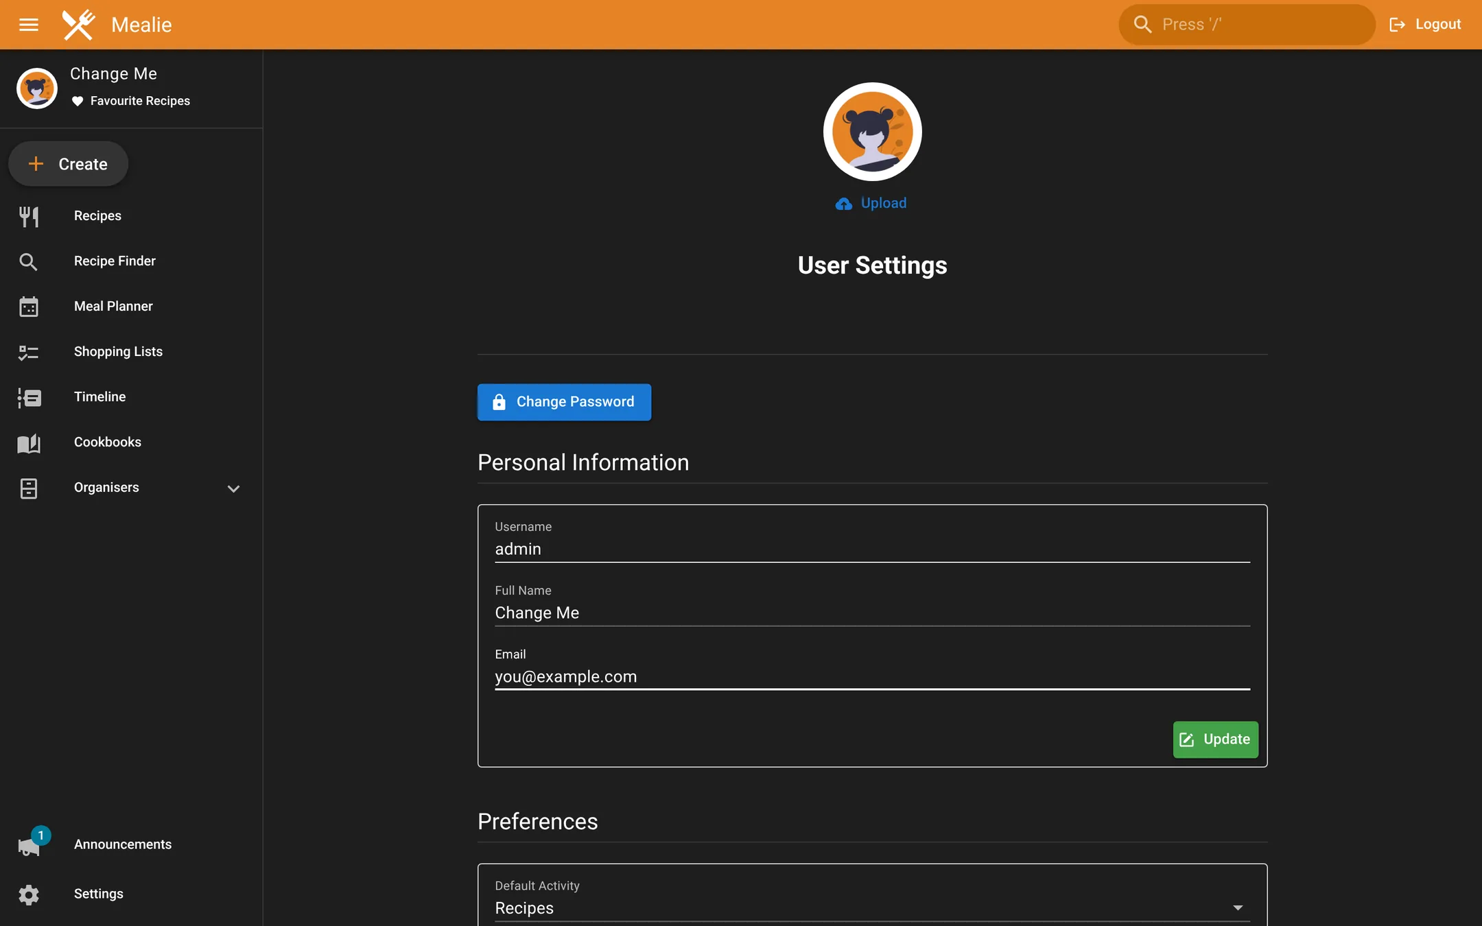Viewport: 1482px width, 926px height.
Task: Click the search box labeled Press '/'
Action: point(1247,25)
